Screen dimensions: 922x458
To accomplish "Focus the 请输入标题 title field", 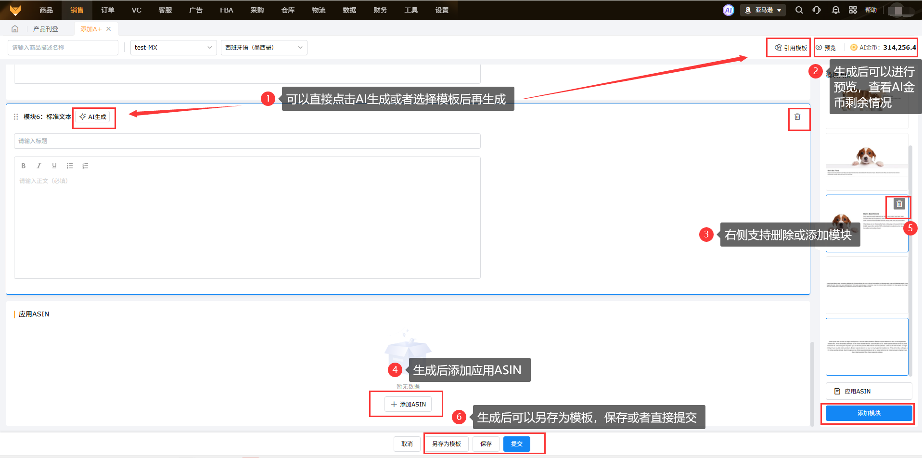I will 247,141.
